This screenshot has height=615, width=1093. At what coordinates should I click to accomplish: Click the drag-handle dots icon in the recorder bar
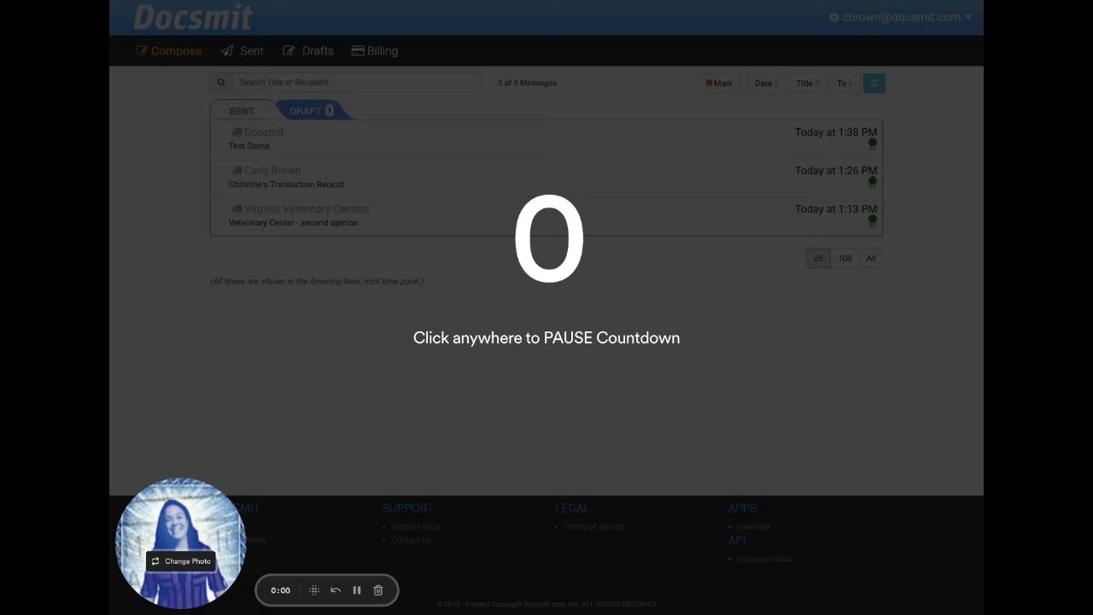point(314,590)
